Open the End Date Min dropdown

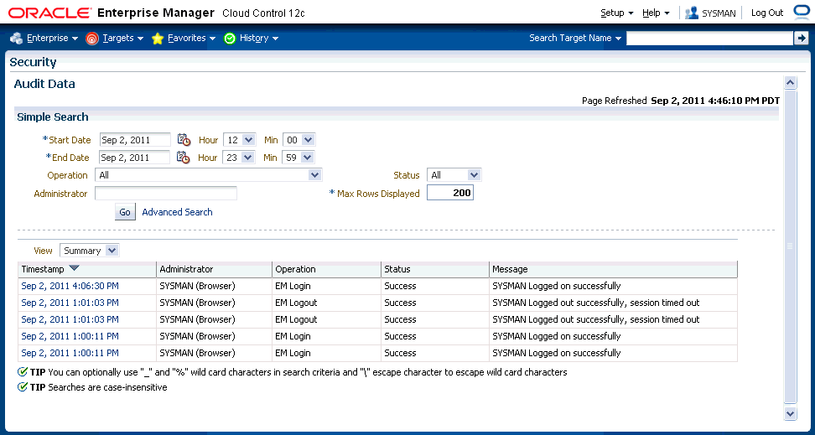[298, 158]
